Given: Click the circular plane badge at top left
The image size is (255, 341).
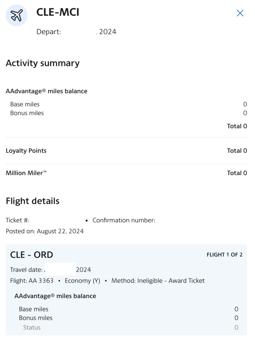Looking at the screenshot, I should (x=16, y=15).
